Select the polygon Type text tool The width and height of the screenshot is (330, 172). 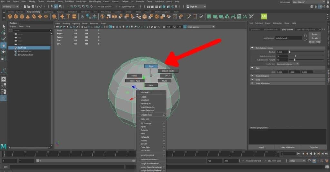pos(68,16)
